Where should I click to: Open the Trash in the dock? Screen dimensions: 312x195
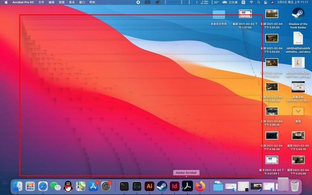tap(295, 186)
